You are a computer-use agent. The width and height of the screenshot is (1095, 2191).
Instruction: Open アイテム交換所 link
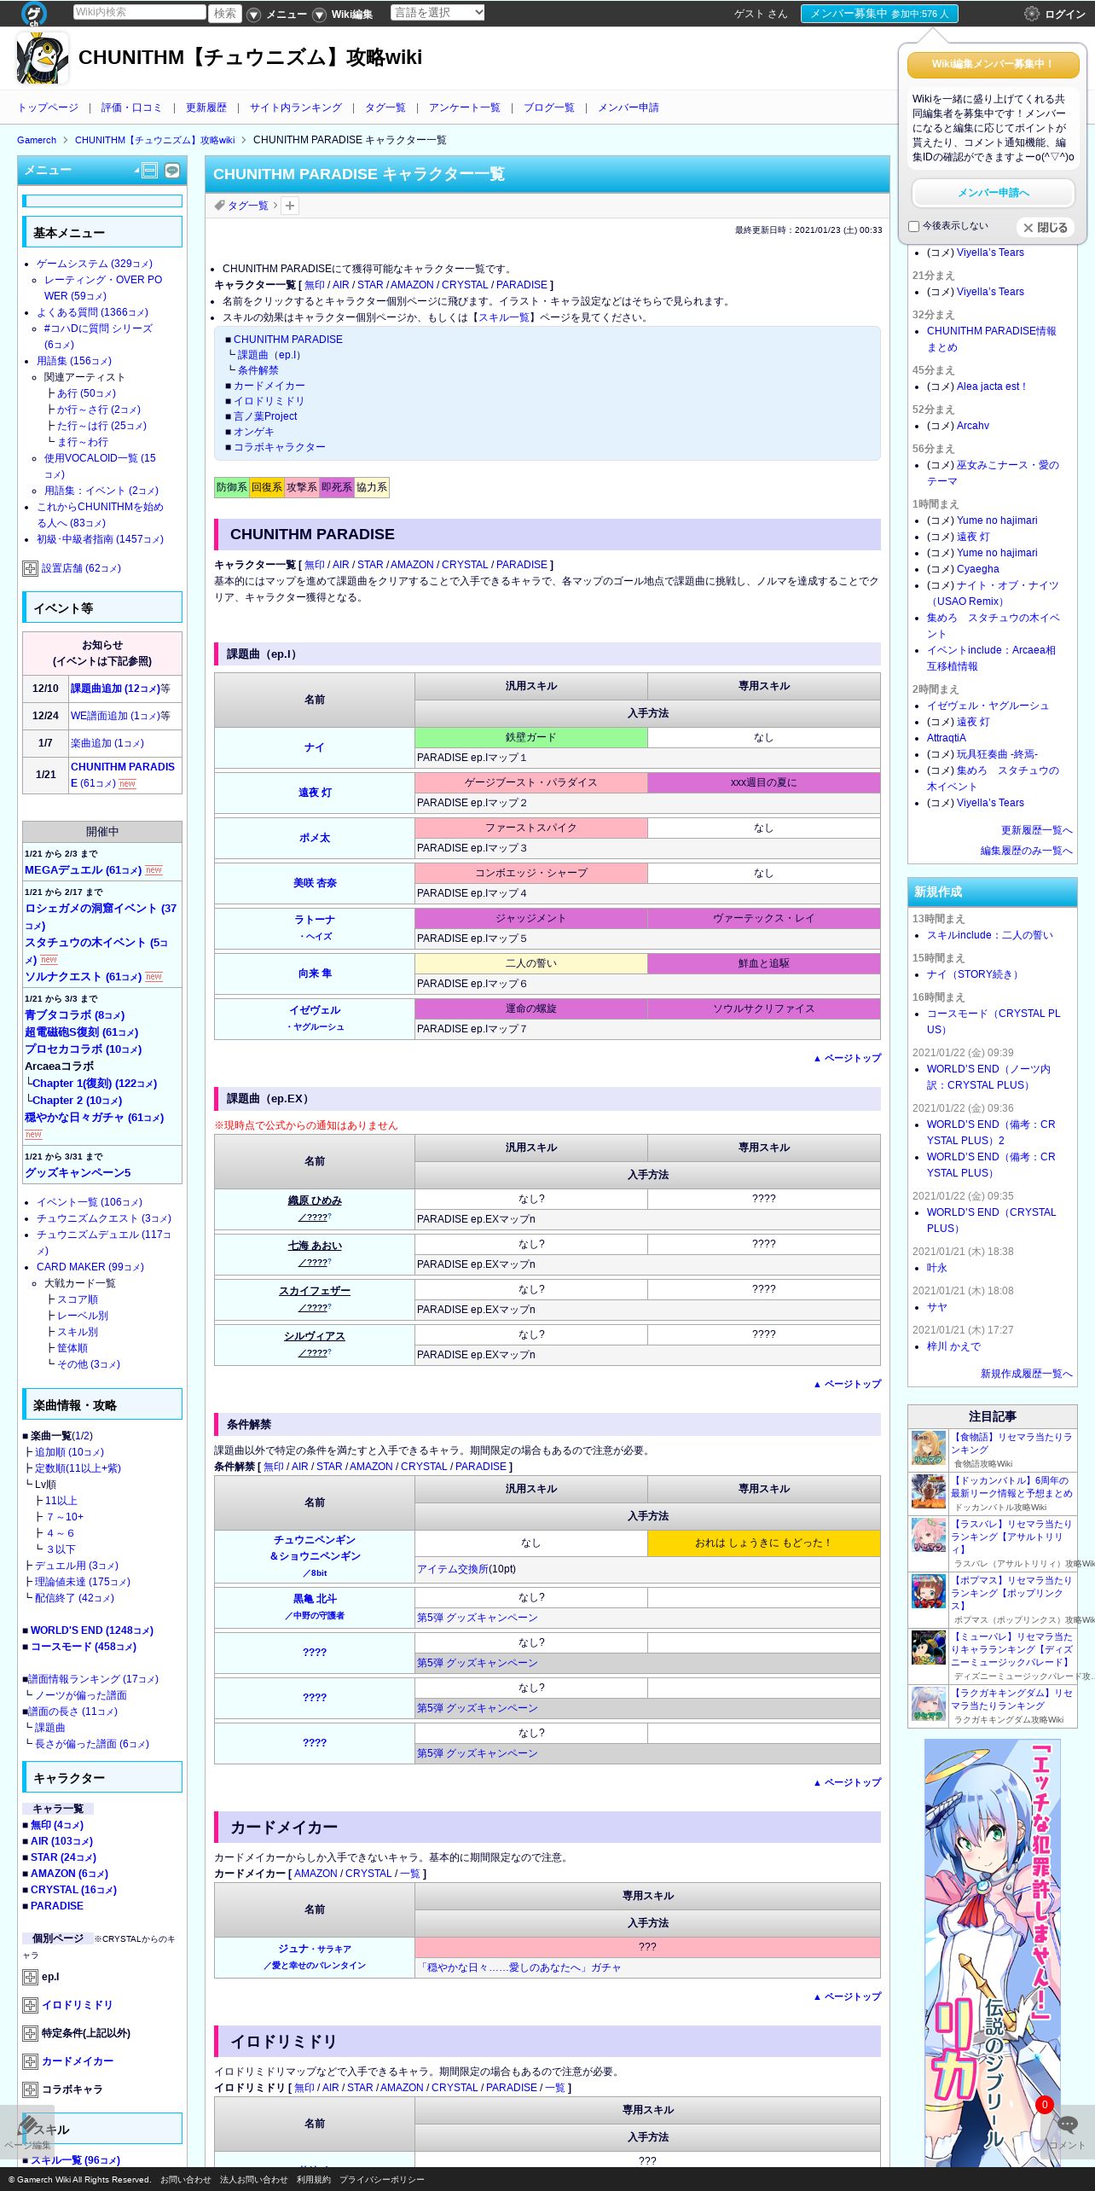[453, 1569]
